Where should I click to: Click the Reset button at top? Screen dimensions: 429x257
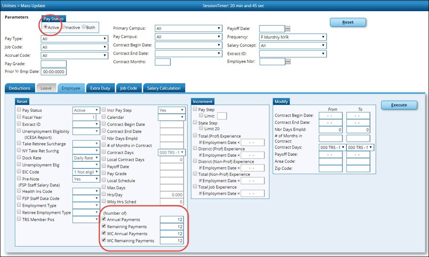point(348,22)
